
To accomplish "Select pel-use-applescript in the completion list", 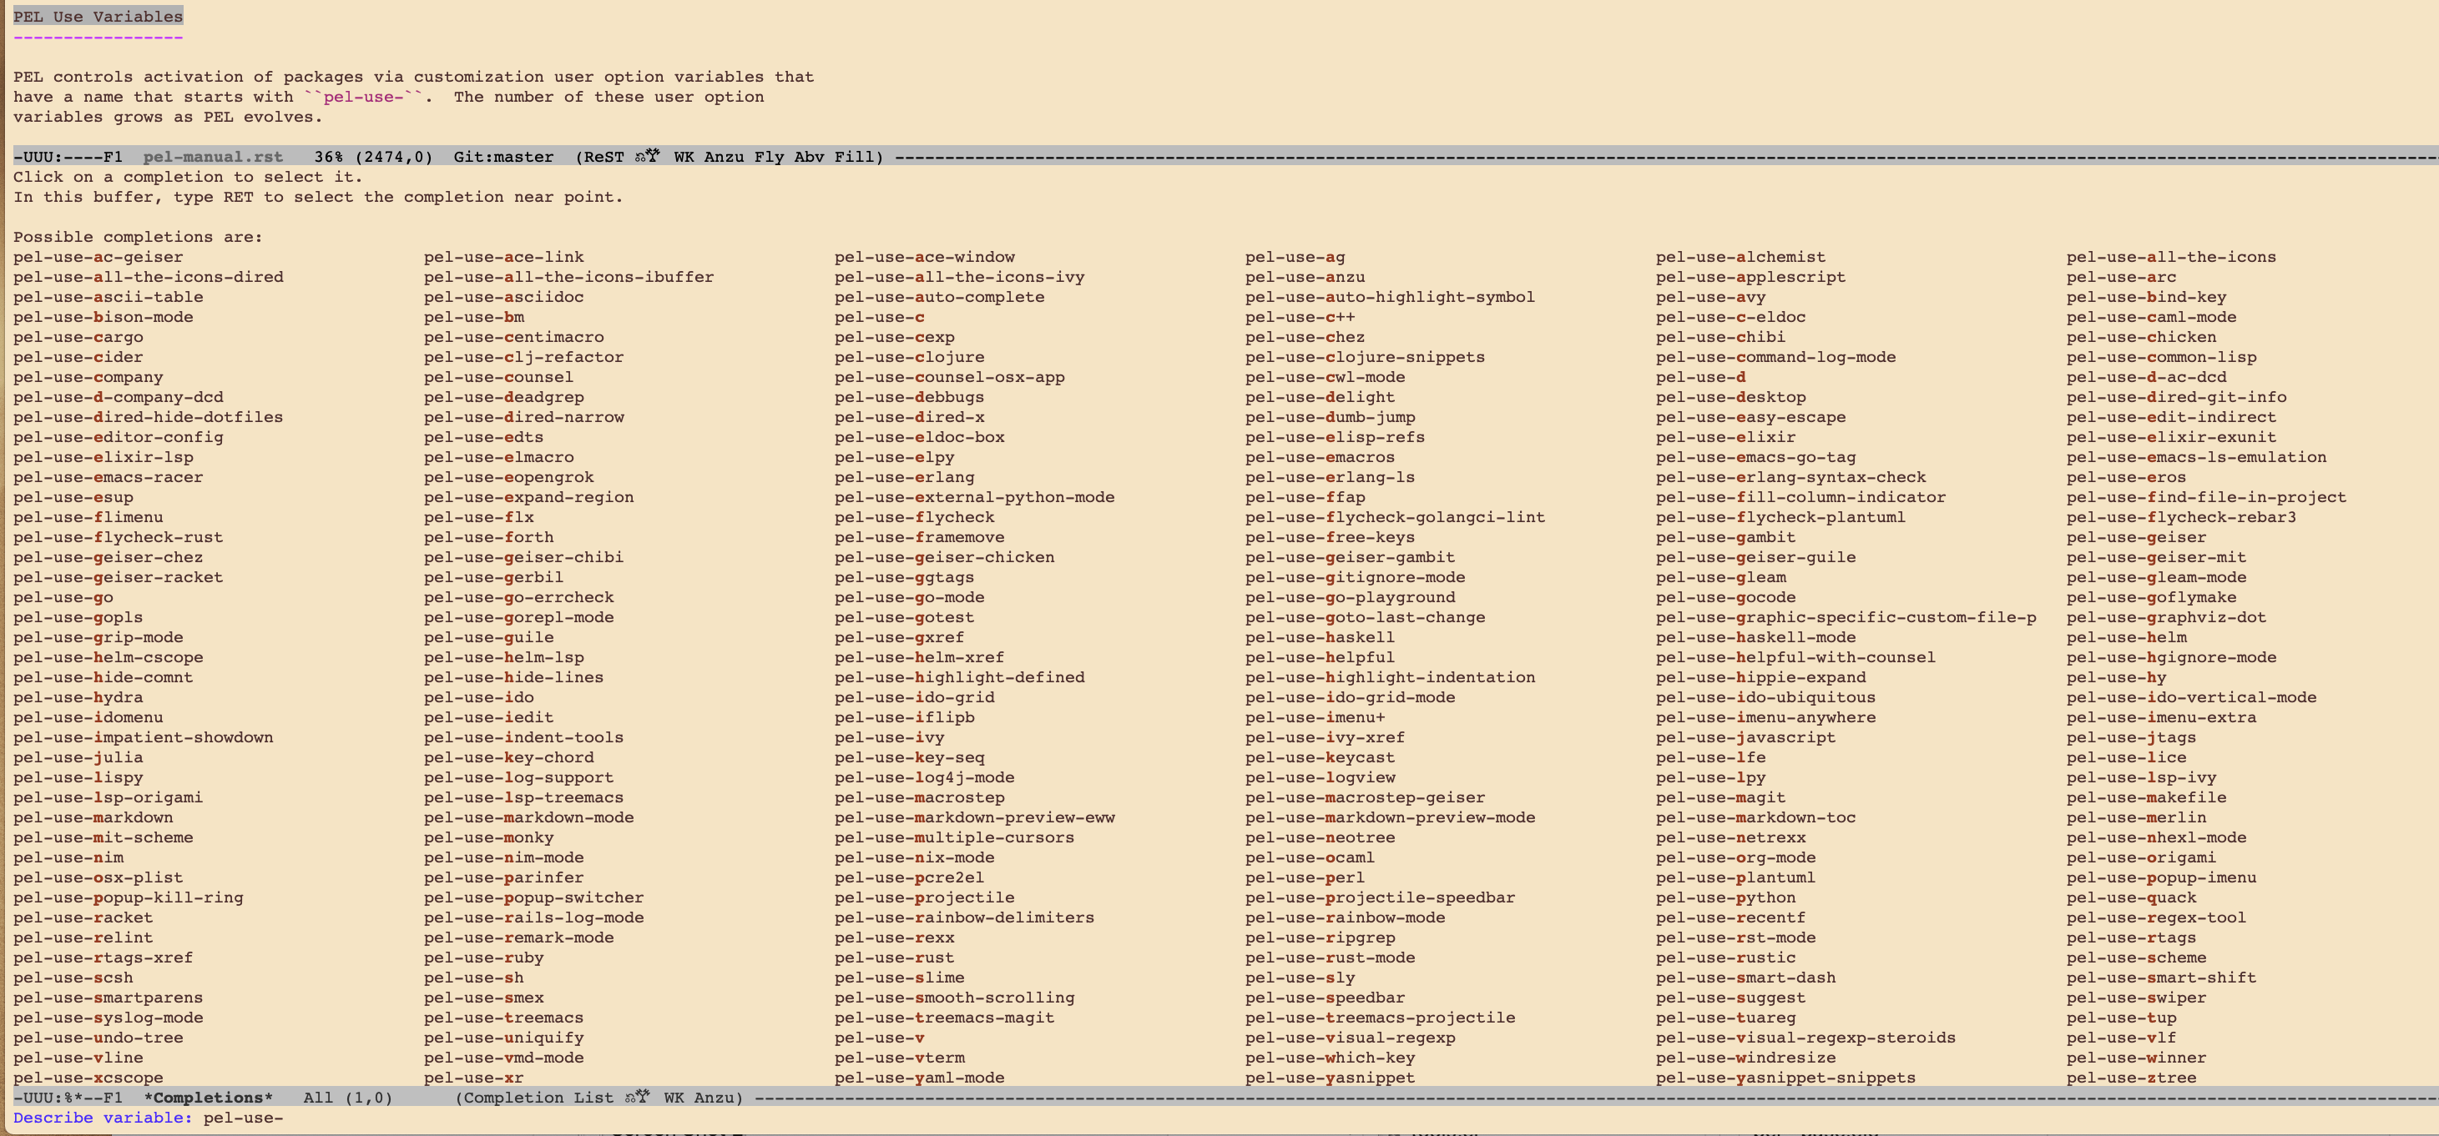I will 1750,277.
